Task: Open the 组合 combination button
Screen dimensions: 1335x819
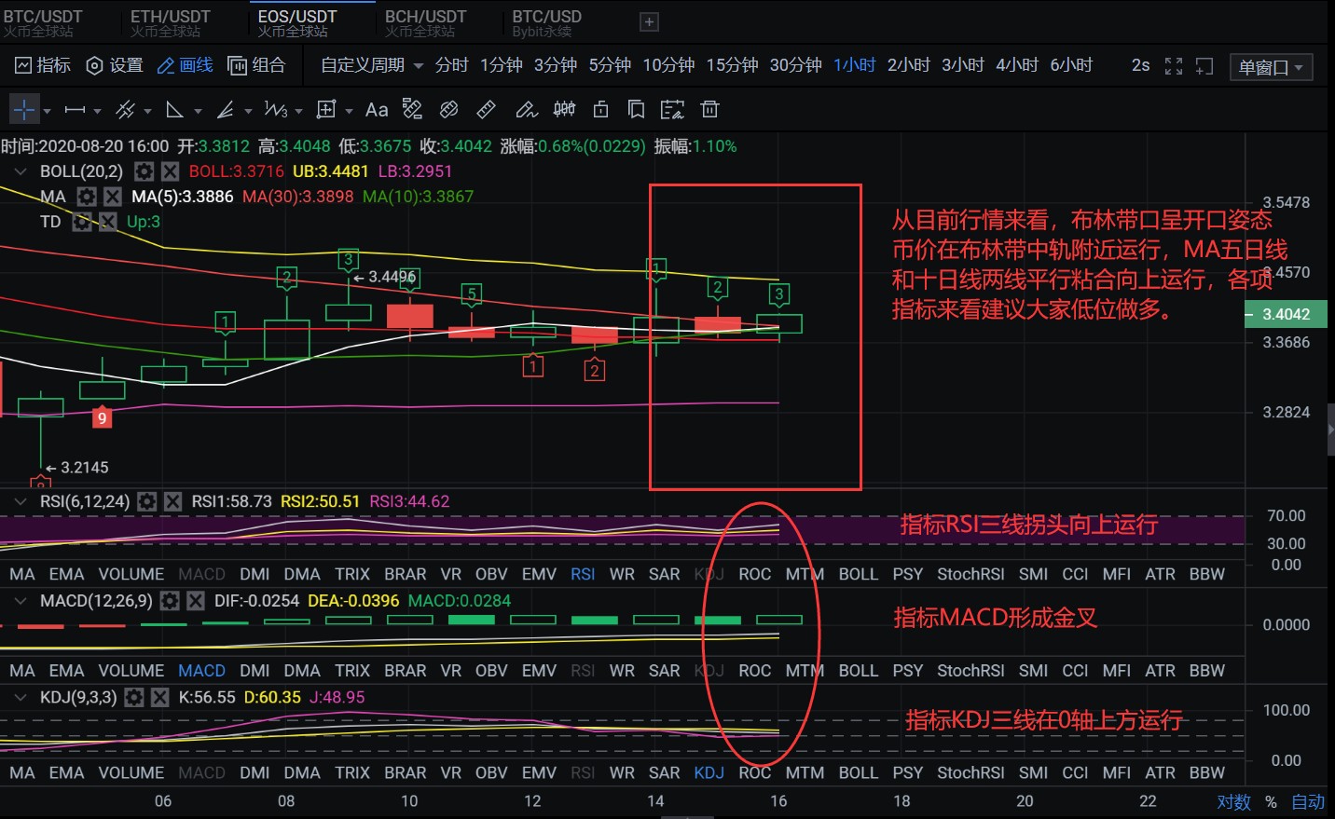Action: point(257,65)
